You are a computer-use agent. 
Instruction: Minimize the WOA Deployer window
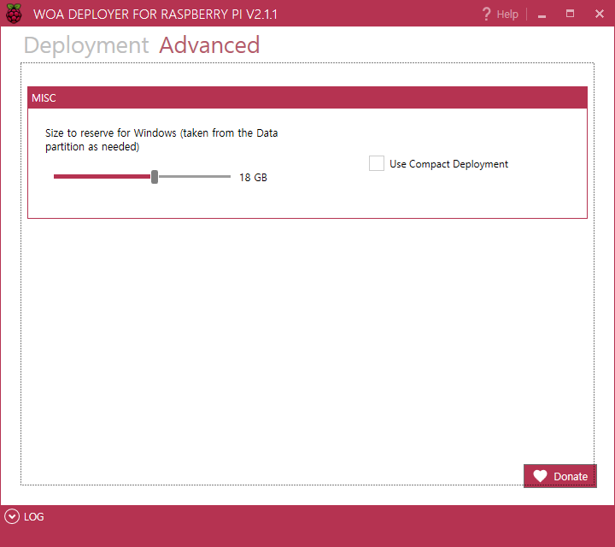pyautogui.click(x=542, y=15)
